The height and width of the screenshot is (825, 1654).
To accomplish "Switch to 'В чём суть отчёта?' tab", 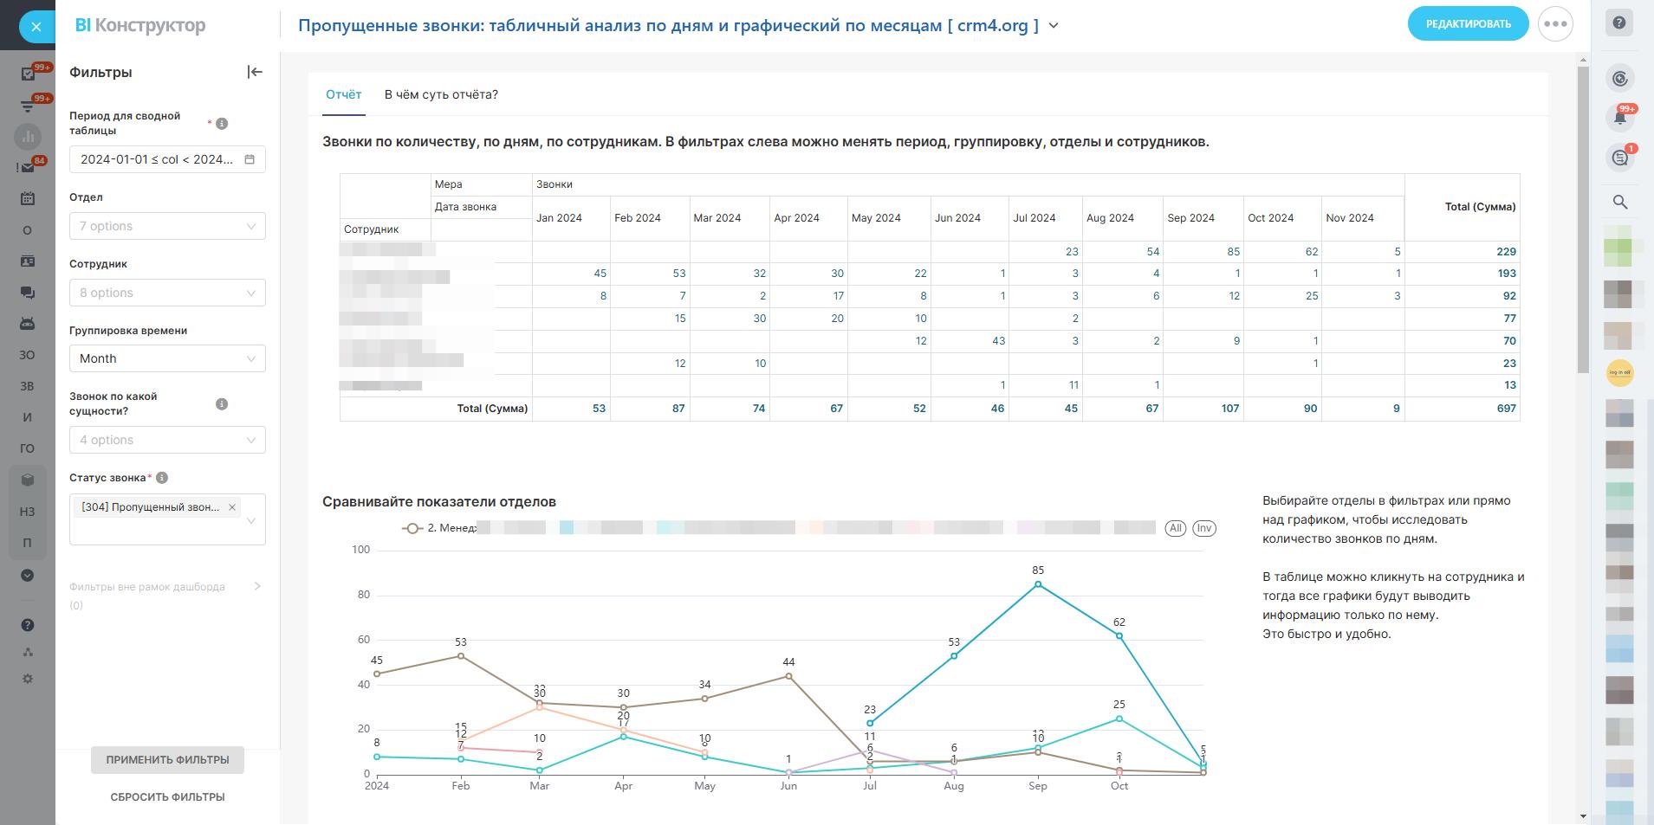I will point(441,94).
